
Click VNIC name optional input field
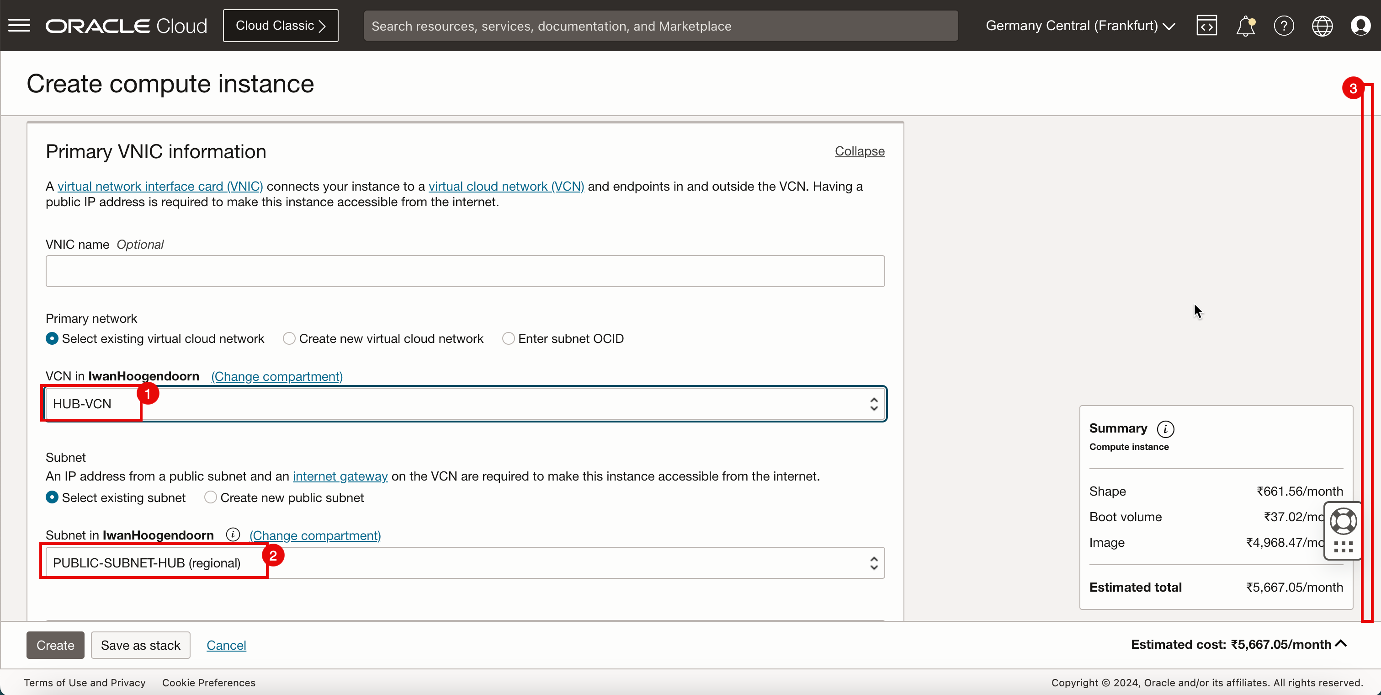(465, 271)
